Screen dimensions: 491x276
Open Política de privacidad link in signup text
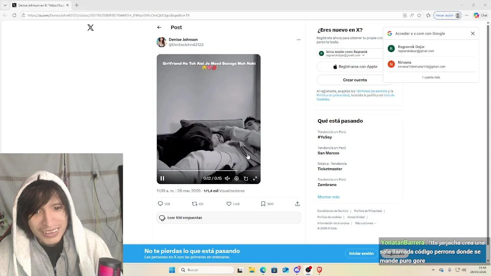point(333,95)
